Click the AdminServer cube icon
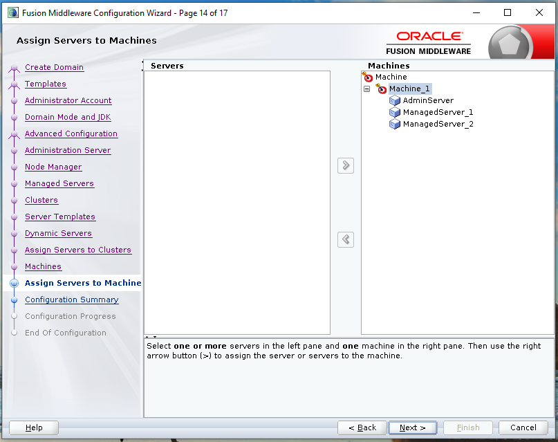 [x=395, y=100]
